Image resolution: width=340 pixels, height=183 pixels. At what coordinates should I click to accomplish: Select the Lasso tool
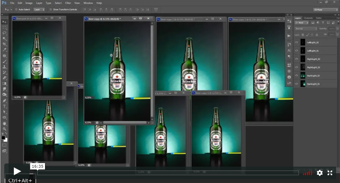[x=4, y=33]
